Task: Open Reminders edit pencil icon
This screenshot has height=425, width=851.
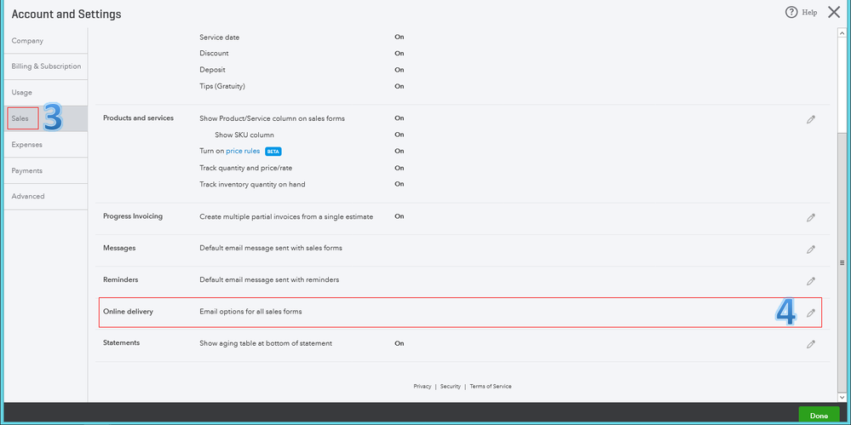Action: [811, 280]
